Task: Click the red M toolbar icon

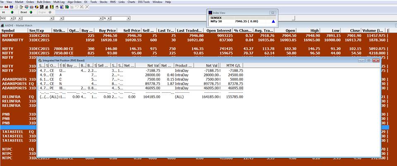Action: [6, 7]
